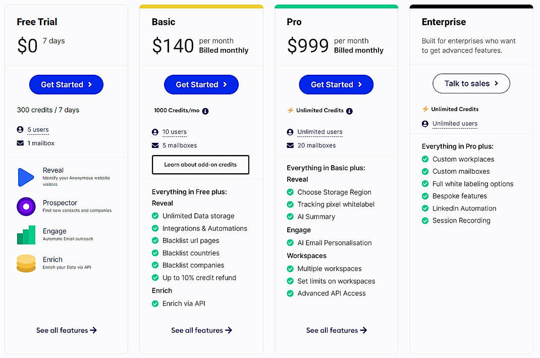Image resolution: width=540 pixels, height=358 pixels.
Task: Click the user icon next to 10 users
Action: (x=155, y=132)
